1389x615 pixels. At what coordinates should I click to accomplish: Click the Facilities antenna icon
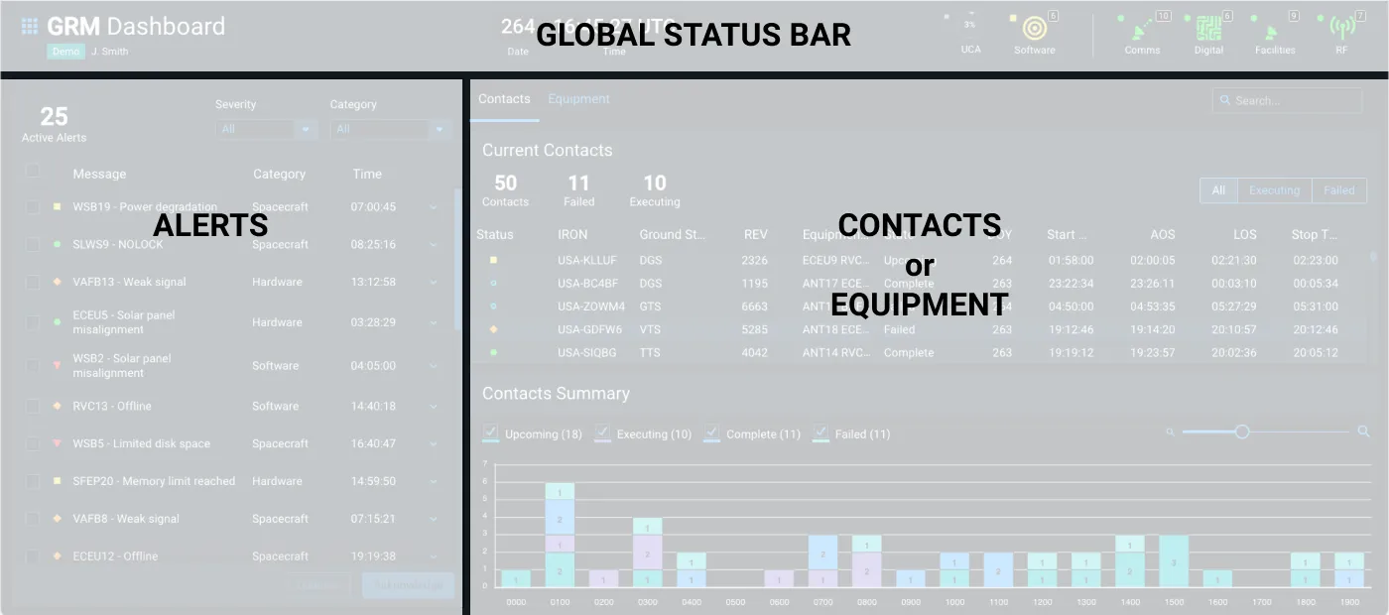tap(1274, 30)
